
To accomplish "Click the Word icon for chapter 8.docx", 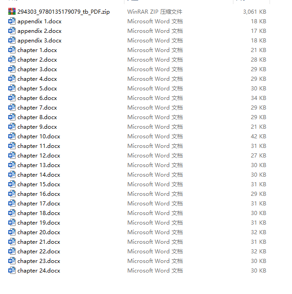I will [x=12, y=117].
